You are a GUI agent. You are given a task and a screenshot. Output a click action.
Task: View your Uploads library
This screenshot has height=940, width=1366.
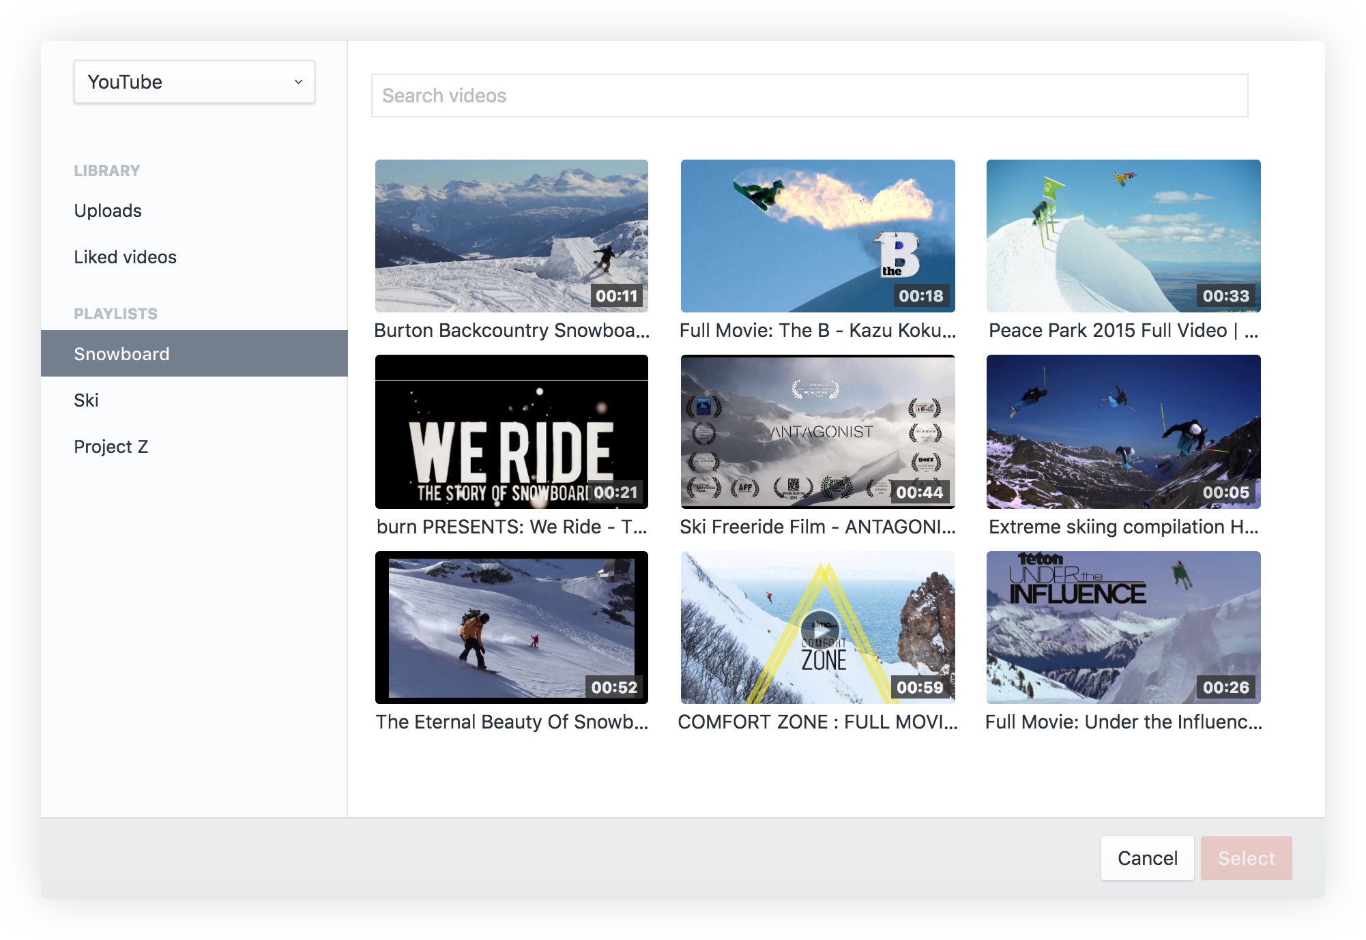click(x=107, y=210)
